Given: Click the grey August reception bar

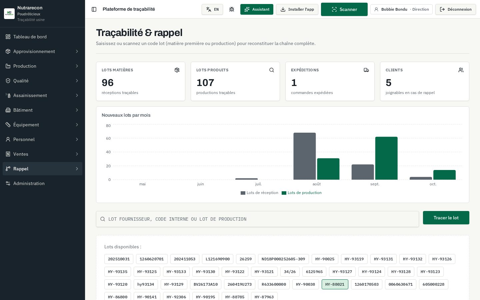Looking at the screenshot, I should [305, 156].
